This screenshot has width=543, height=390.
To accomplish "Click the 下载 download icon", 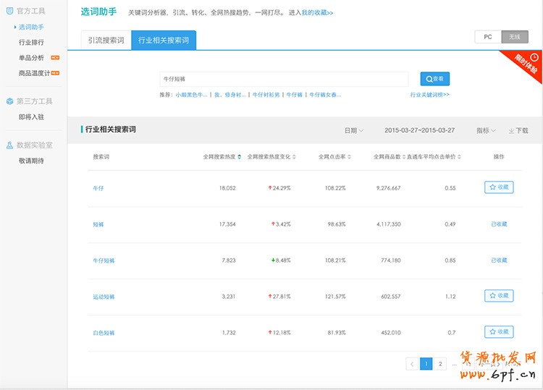I will point(511,131).
